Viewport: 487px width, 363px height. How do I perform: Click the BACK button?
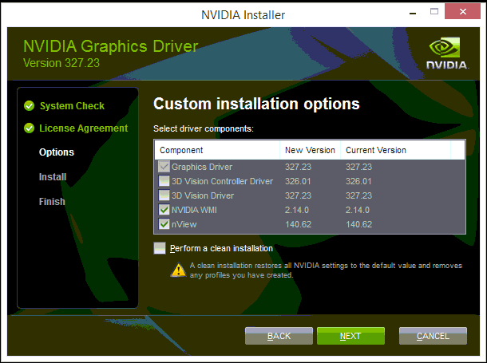[279, 336]
